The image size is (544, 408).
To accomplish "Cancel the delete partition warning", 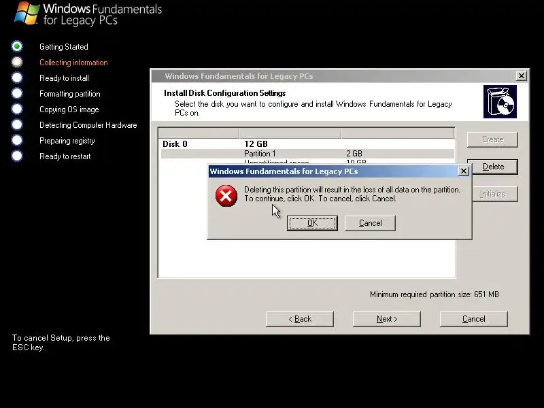I will (370, 223).
